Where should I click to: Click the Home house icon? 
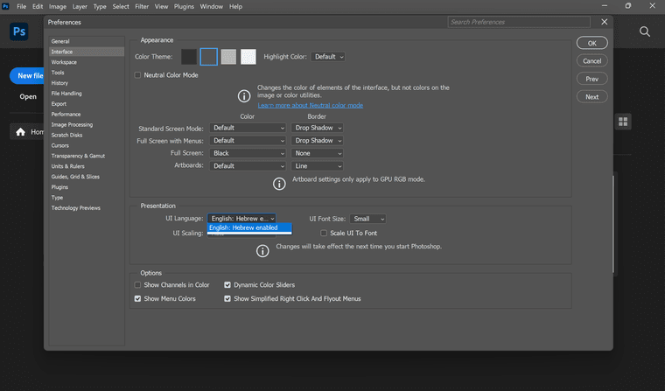point(20,132)
